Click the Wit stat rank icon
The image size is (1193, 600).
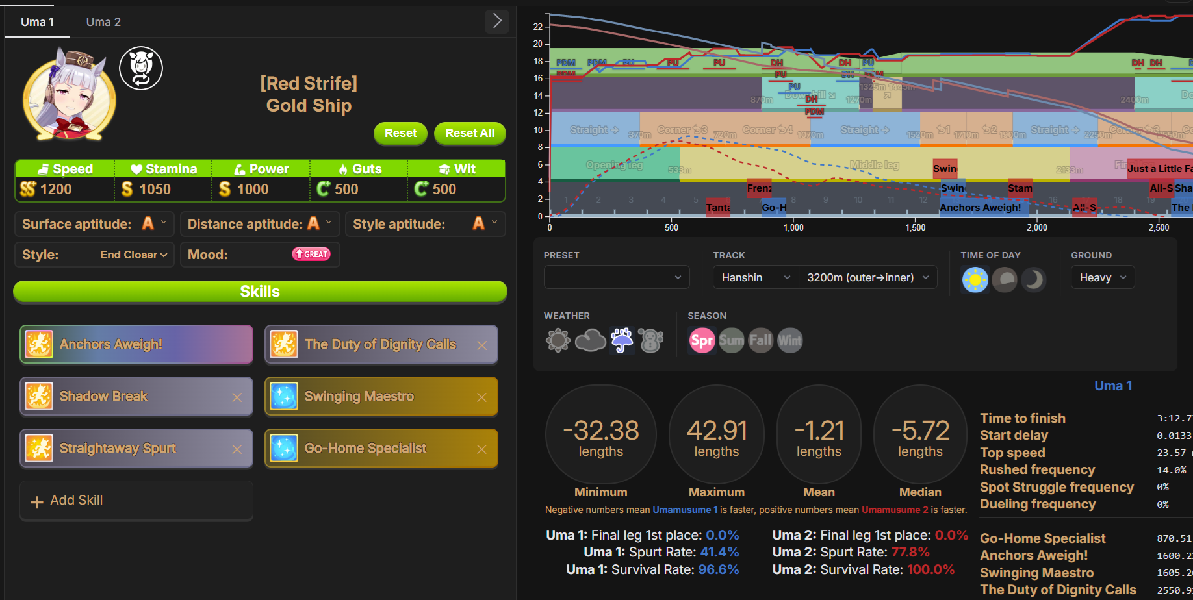coord(421,189)
